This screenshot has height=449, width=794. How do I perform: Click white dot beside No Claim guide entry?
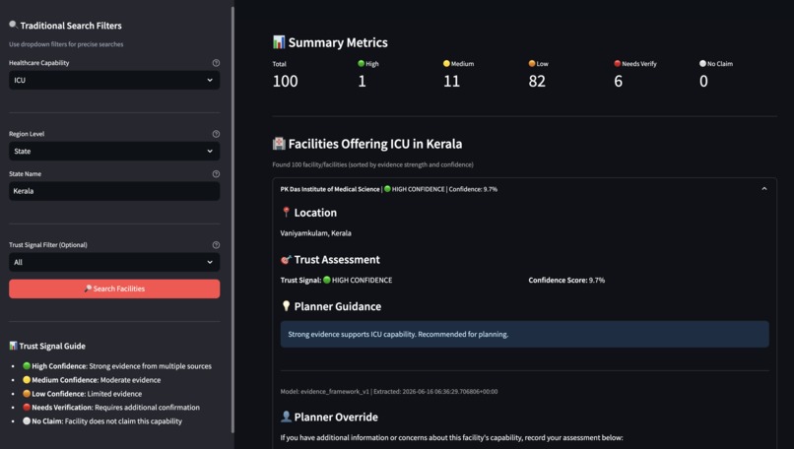coord(27,420)
